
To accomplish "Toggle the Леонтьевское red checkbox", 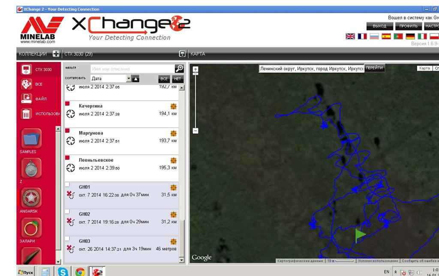I will coord(67,158).
